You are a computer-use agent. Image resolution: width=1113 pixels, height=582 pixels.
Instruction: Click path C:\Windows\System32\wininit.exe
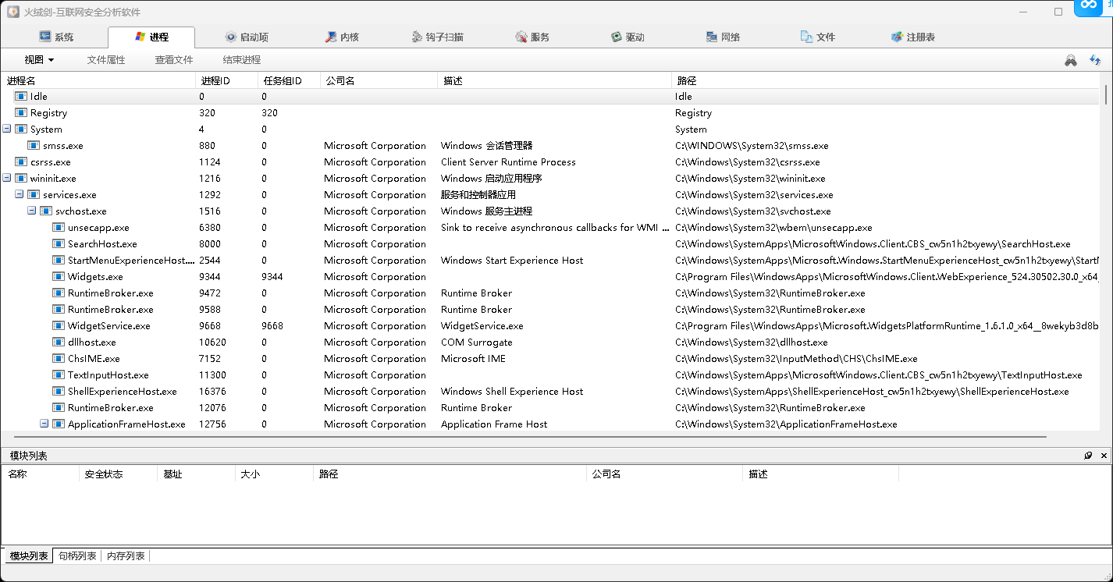[750, 179]
